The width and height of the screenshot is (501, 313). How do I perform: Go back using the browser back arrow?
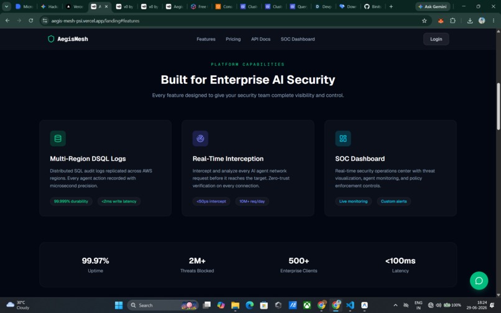pyautogui.click(x=7, y=20)
